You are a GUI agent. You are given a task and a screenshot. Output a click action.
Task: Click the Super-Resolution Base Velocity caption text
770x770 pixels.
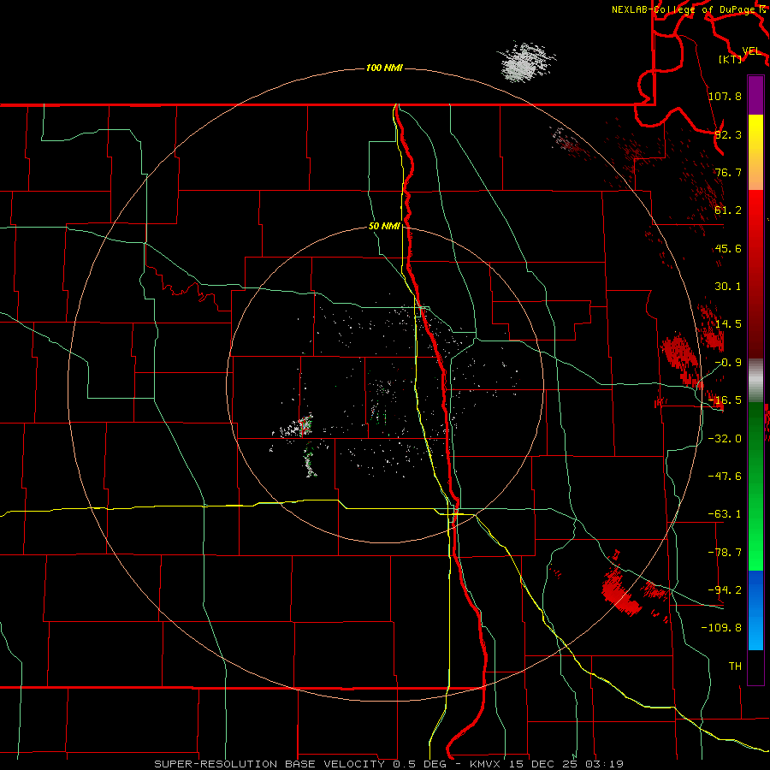388,764
